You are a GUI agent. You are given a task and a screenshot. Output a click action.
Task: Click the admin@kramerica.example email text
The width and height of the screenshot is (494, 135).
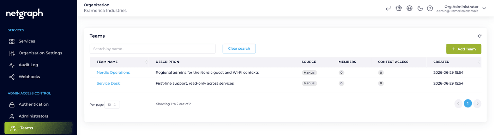pyautogui.click(x=457, y=11)
